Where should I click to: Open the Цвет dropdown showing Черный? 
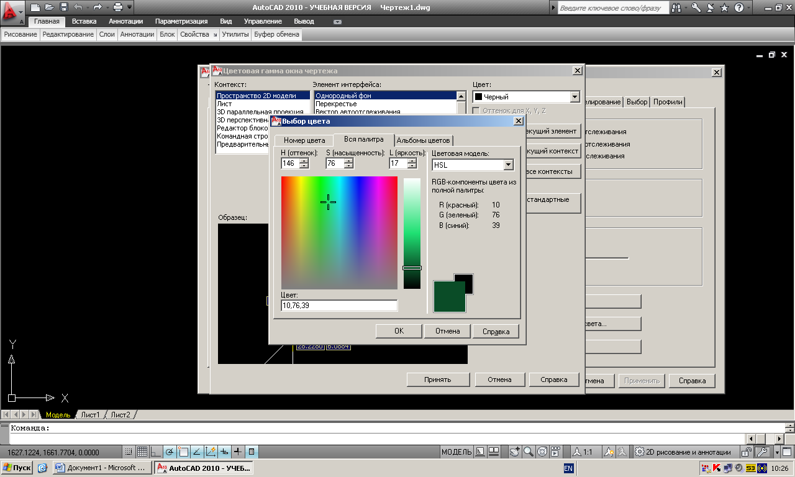pos(575,97)
